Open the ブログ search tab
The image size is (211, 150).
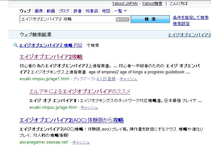tap(64, 11)
